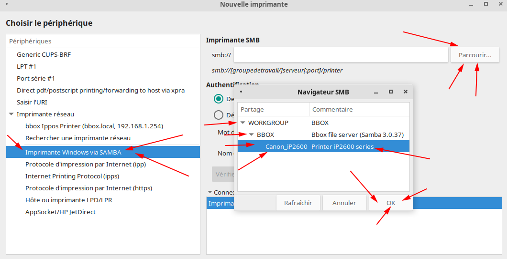The image size is (507, 259).
Task: Select the first authentication radio button
Action: coord(219,99)
